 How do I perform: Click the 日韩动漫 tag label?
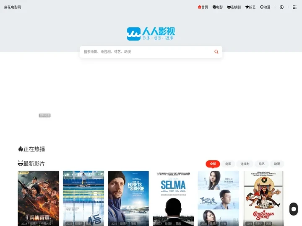[45, 116]
